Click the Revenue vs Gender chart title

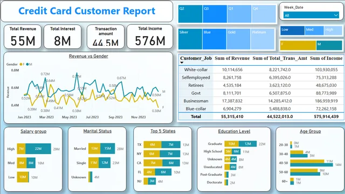coord(88,56)
